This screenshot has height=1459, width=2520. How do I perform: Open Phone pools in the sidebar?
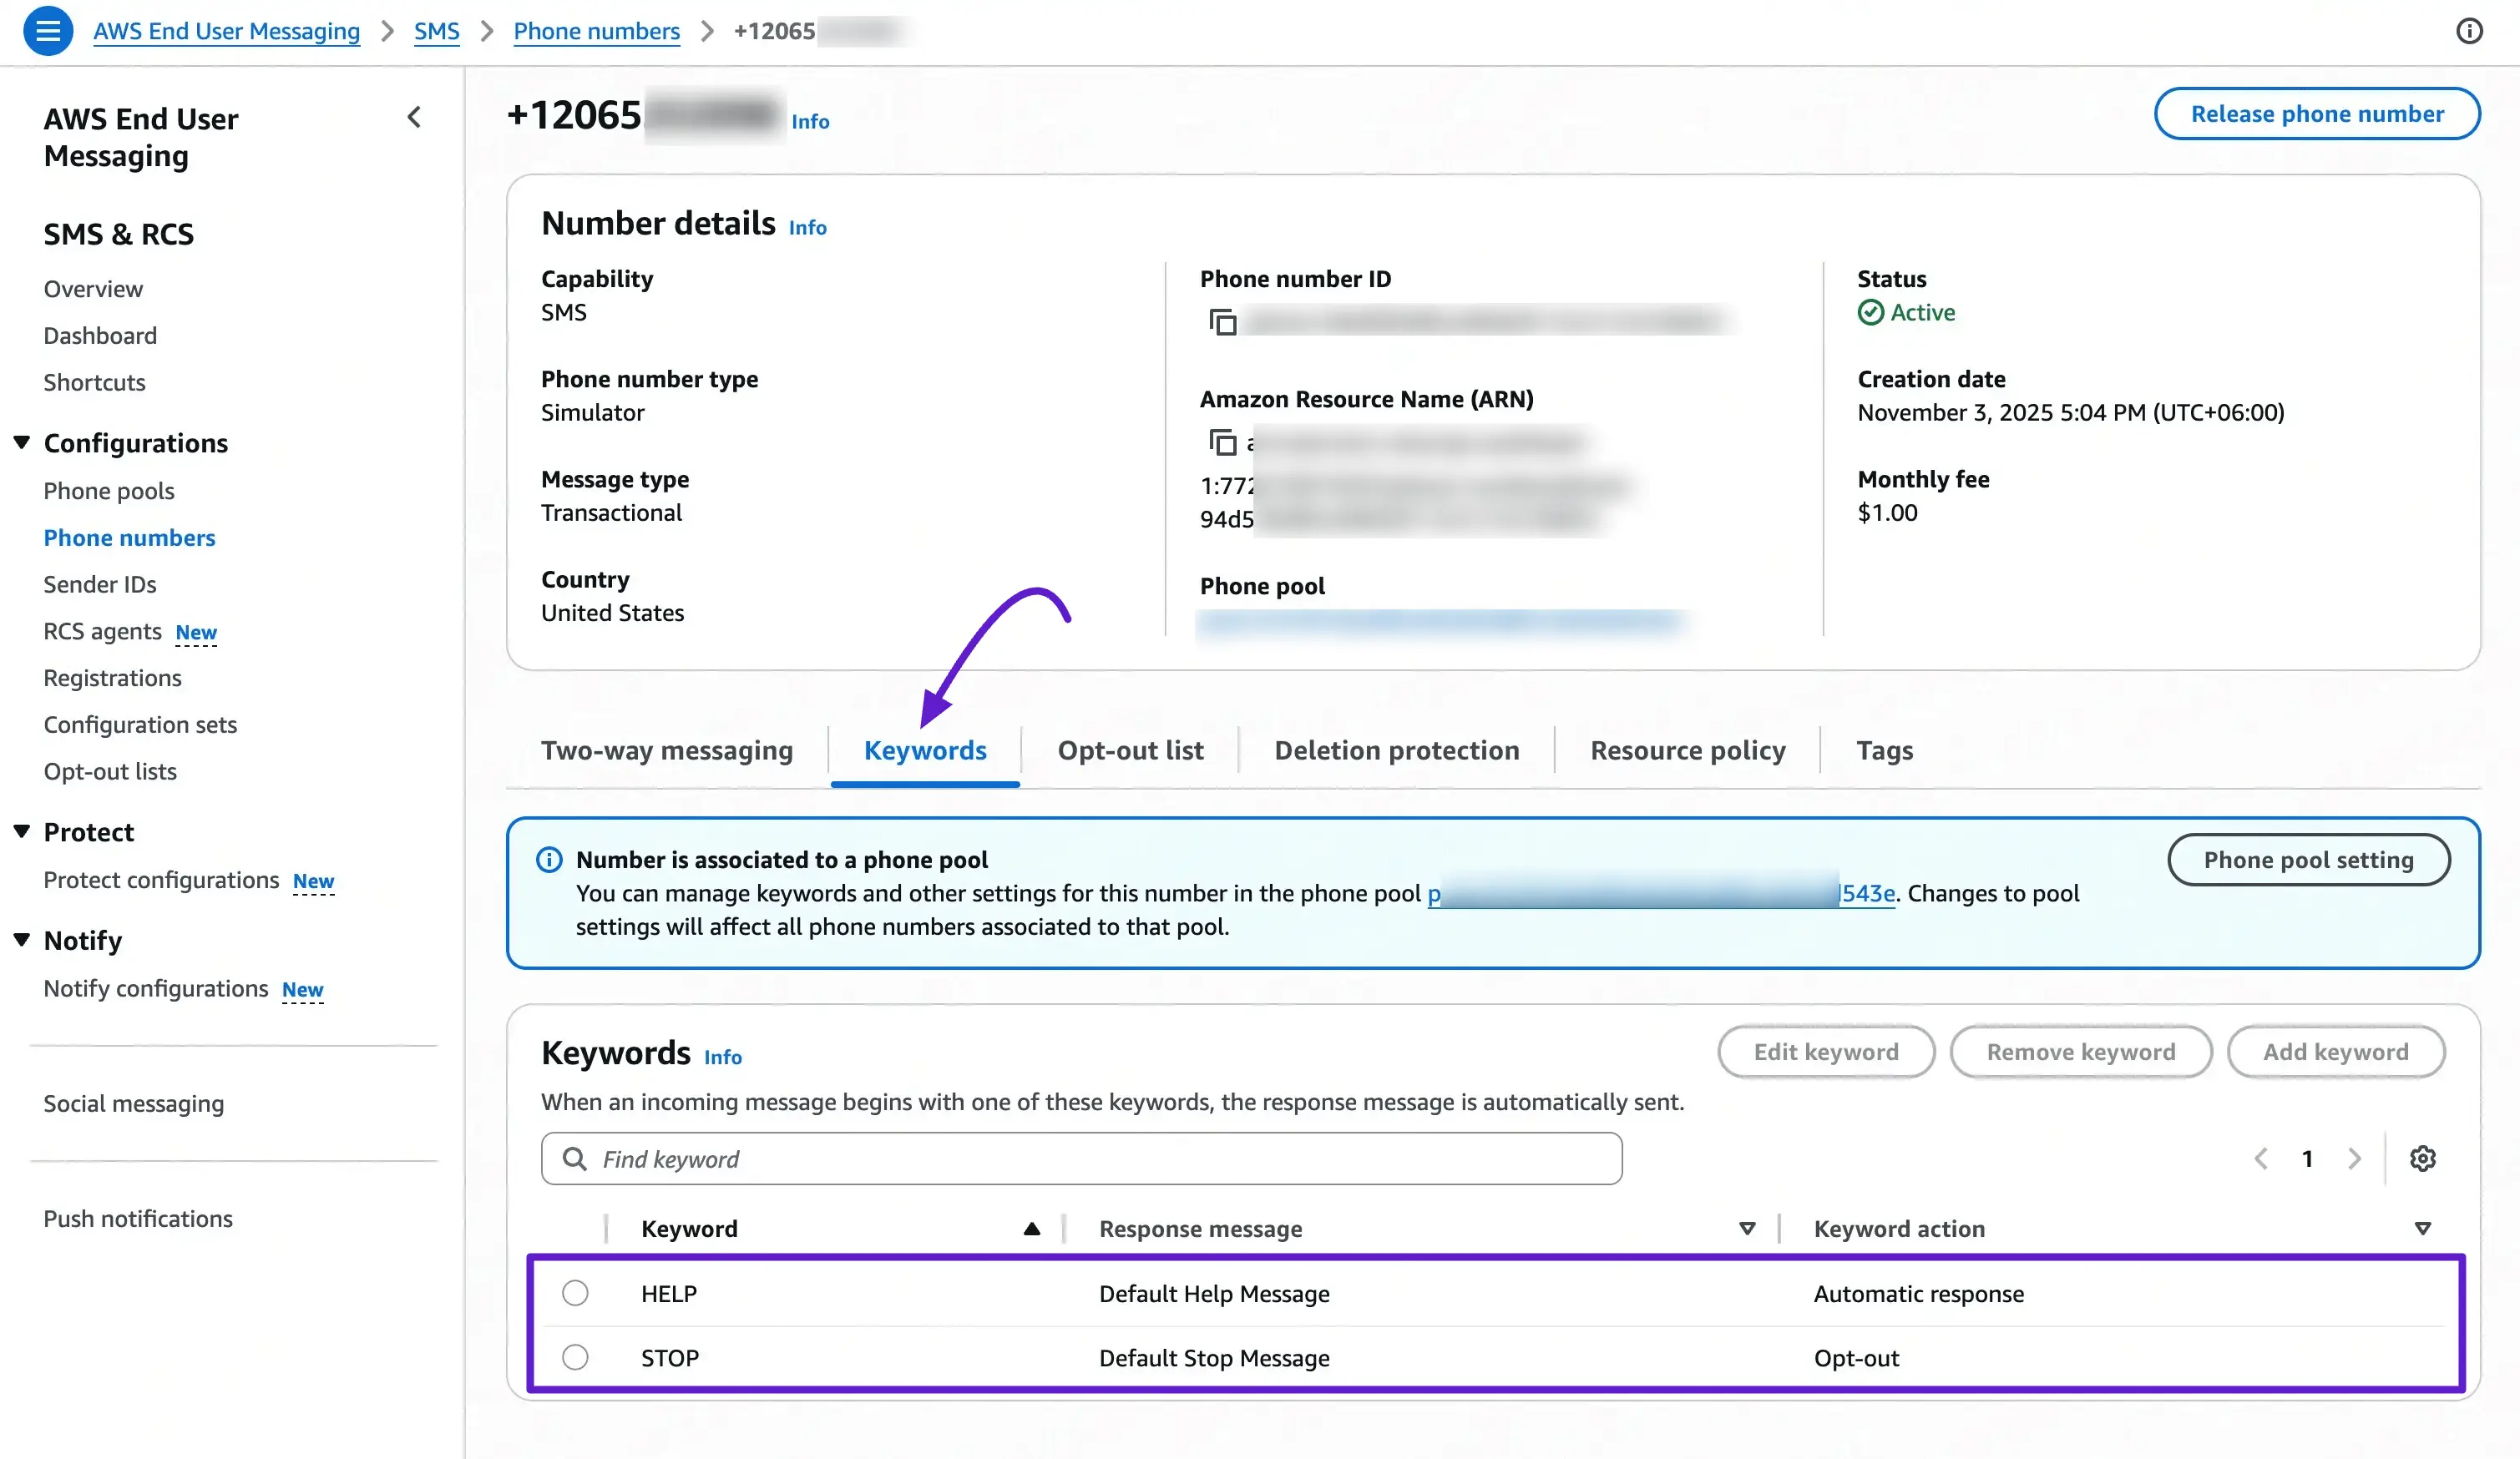pos(109,492)
